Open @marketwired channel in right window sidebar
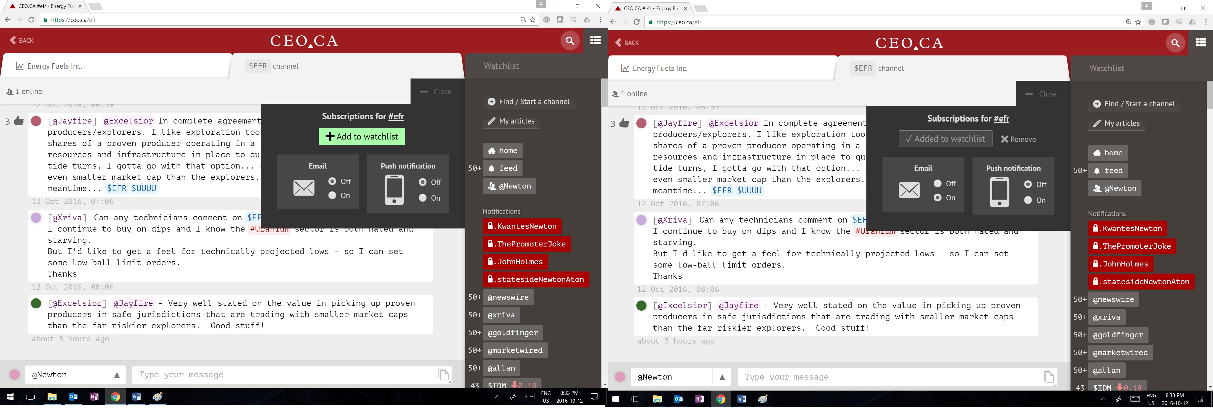 tap(1121, 353)
